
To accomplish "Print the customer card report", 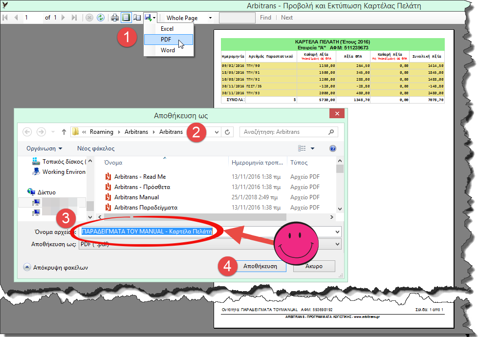I will [115, 18].
